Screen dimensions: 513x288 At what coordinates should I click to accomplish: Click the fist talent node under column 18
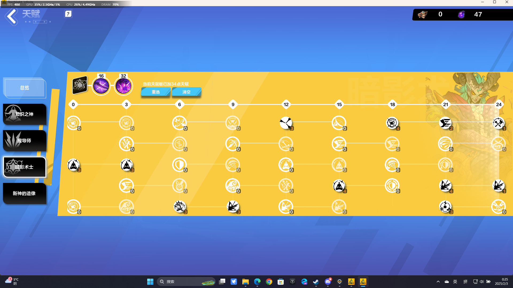pyautogui.click(x=392, y=123)
